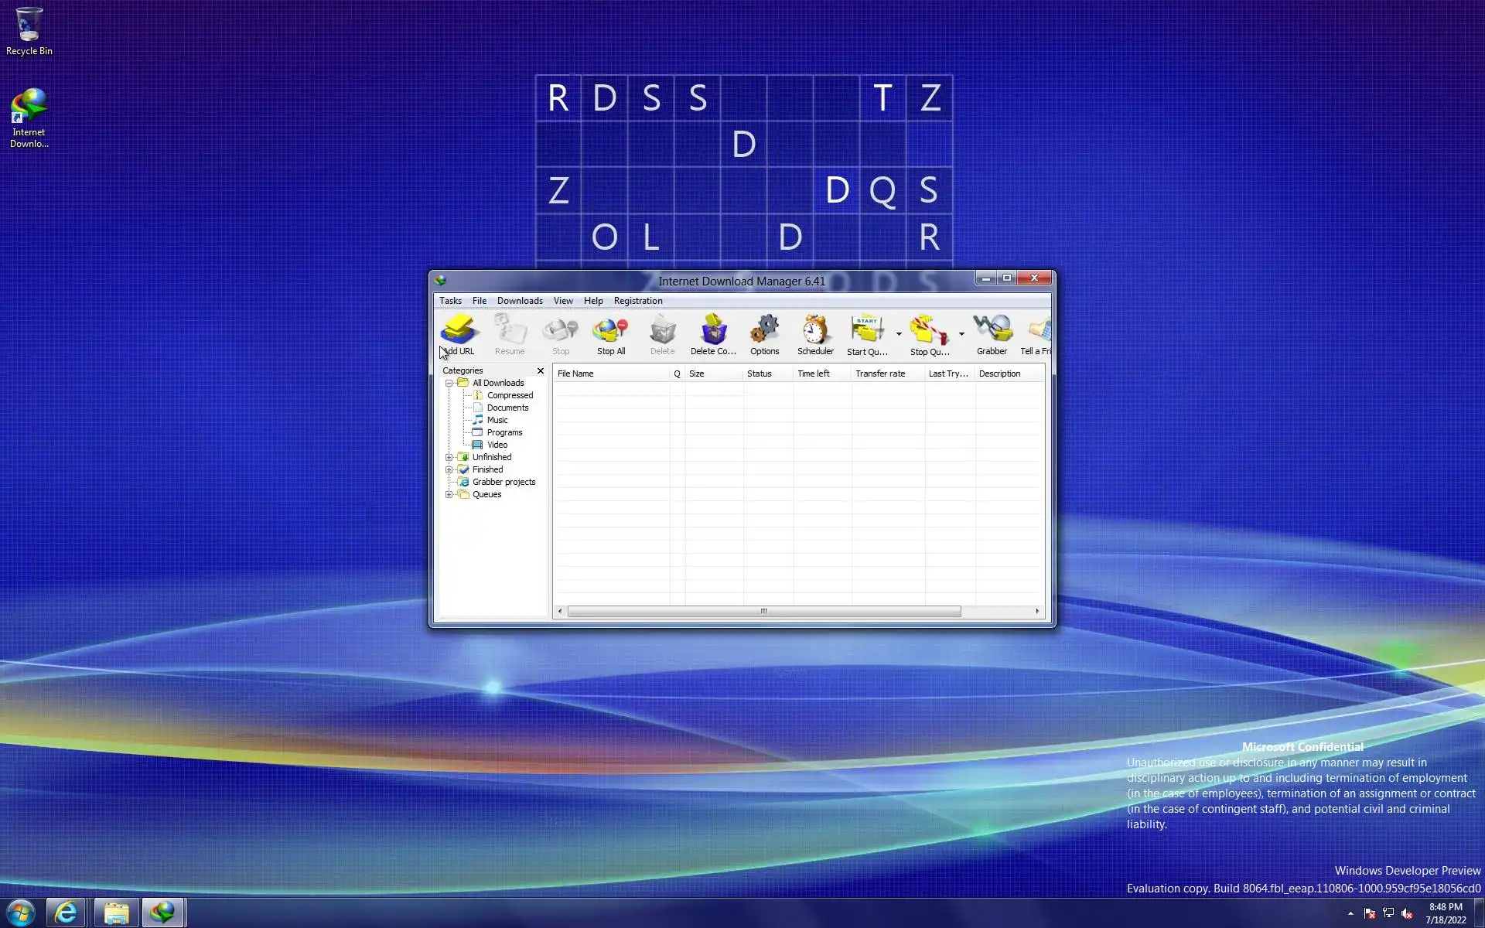Expand the Unfinished category node
Screen dimensions: 1485x928
click(449, 457)
